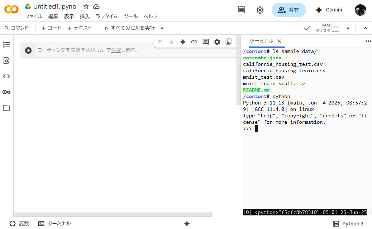Star the Untitled1.ipynb notebook
This screenshot has height=229, width=372.
point(86,6)
